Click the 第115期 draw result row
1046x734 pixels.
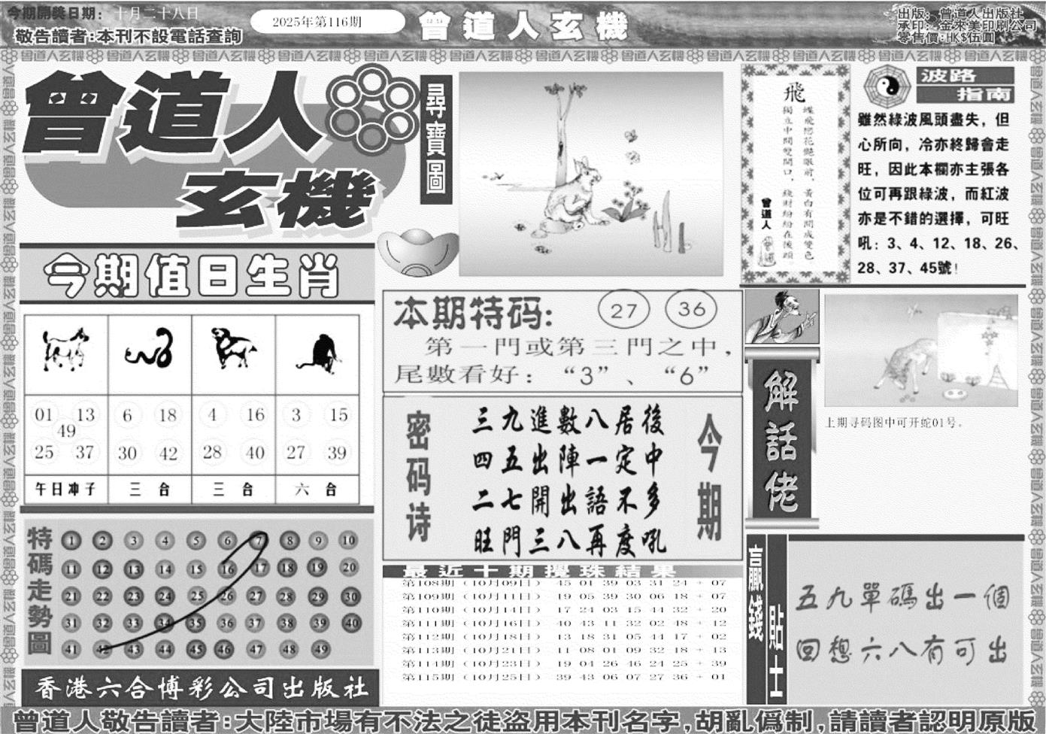pyautogui.click(x=562, y=677)
